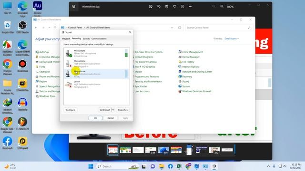Click the edit image icon in Photos toolbar
Viewport: 305px width, 171px height.
coord(151,7)
